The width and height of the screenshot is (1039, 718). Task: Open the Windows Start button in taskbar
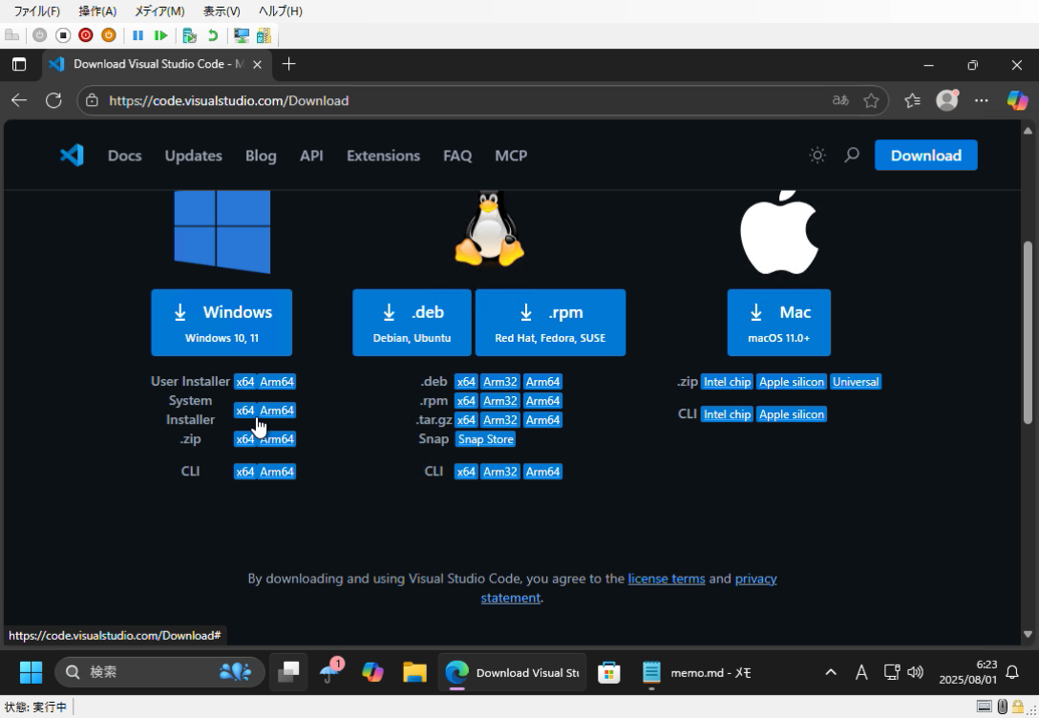31,672
